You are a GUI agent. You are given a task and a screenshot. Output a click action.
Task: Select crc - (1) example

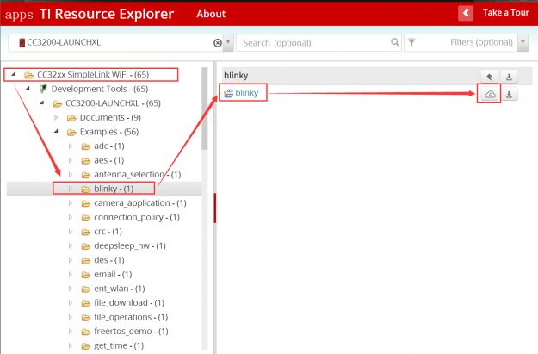click(108, 232)
